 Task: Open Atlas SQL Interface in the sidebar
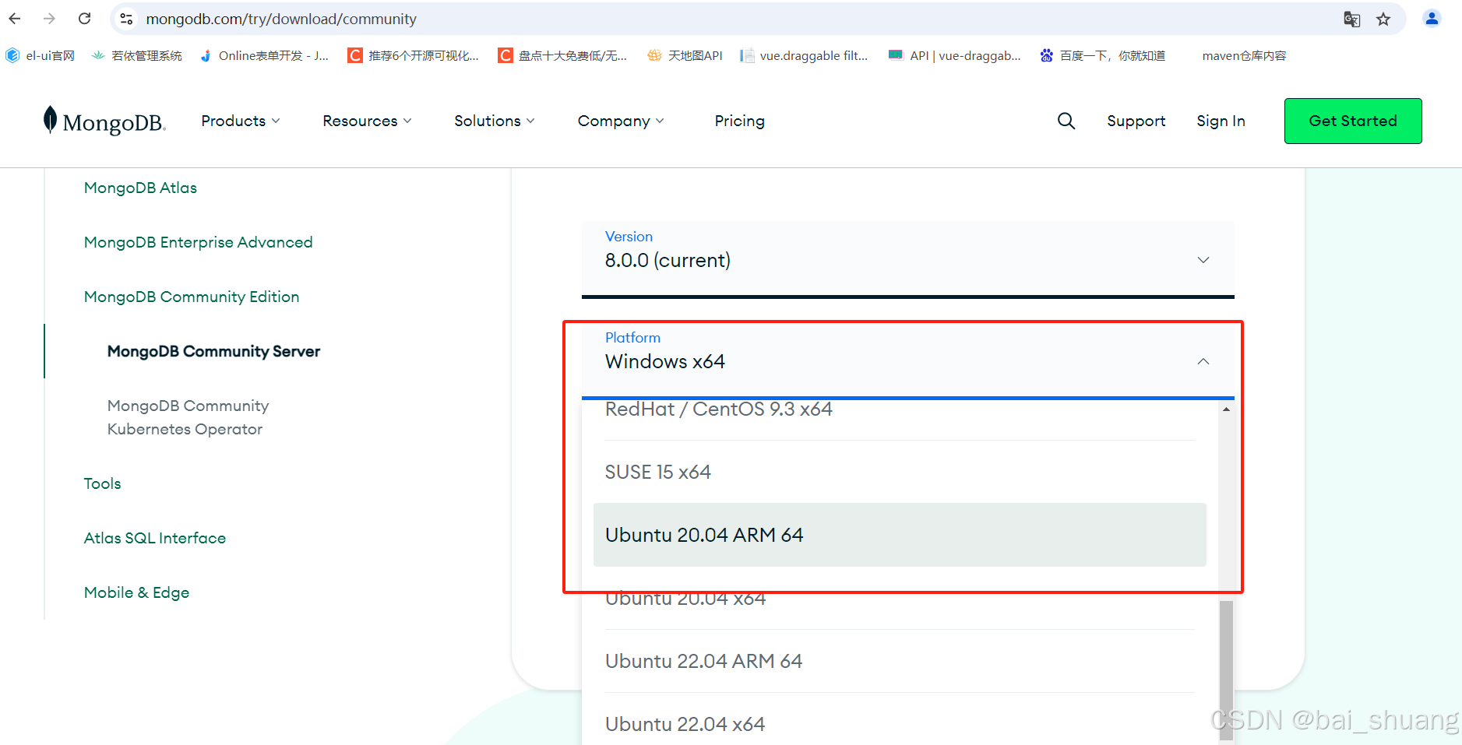(x=155, y=538)
